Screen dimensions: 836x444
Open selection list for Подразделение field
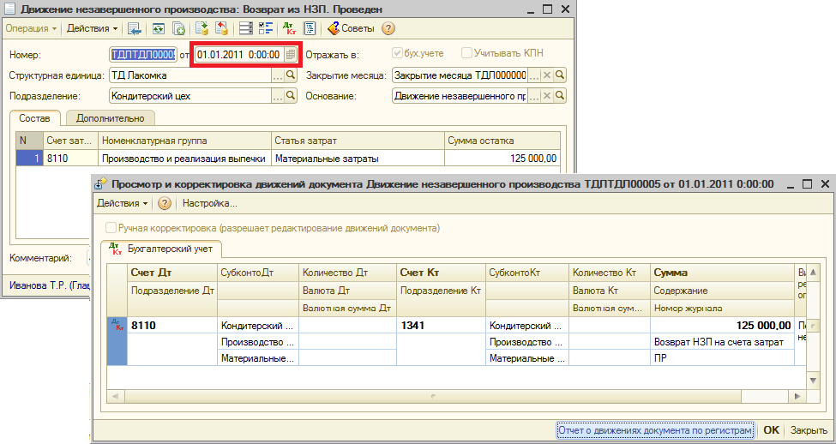coord(277,96)
